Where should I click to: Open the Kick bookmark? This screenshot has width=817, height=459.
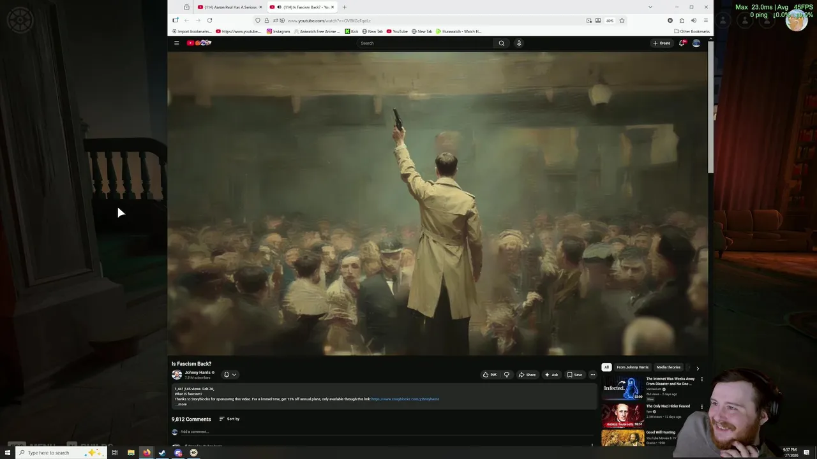352,31
